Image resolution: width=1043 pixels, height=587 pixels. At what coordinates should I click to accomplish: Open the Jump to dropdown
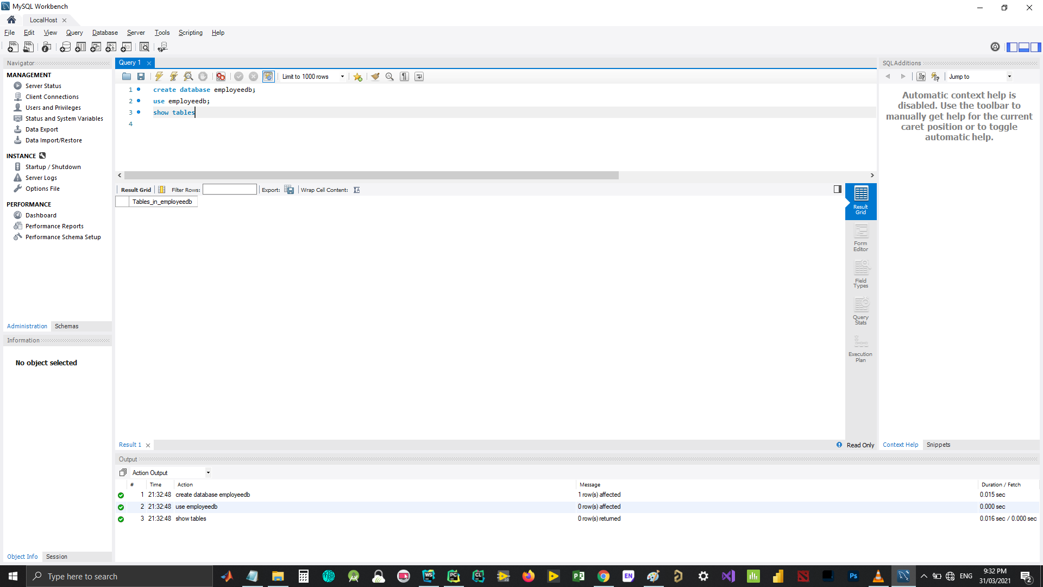pos(981,77)
